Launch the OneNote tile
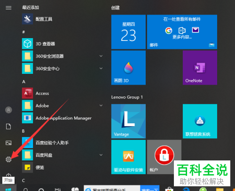The height and width of the screenshot is (191, 235). (200, 68)
